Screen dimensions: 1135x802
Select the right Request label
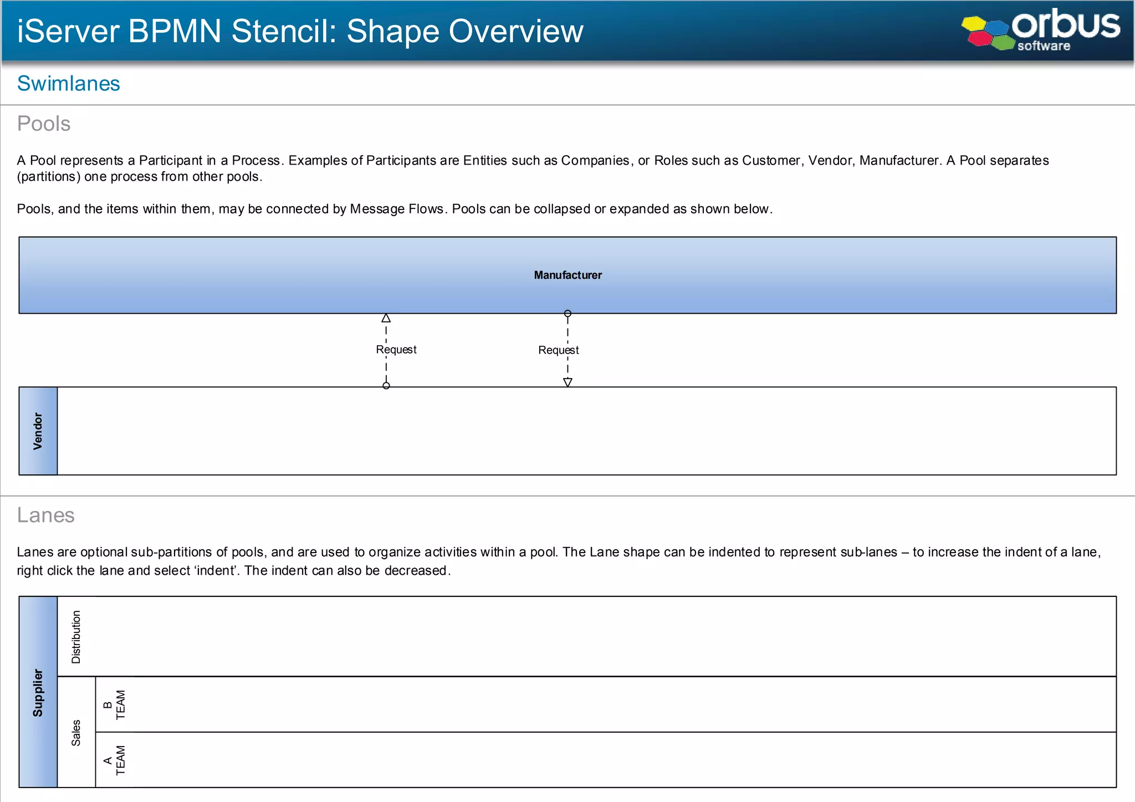pos(558,350)
